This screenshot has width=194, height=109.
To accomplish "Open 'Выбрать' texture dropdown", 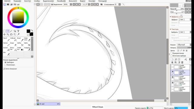I will pos(185,32).
